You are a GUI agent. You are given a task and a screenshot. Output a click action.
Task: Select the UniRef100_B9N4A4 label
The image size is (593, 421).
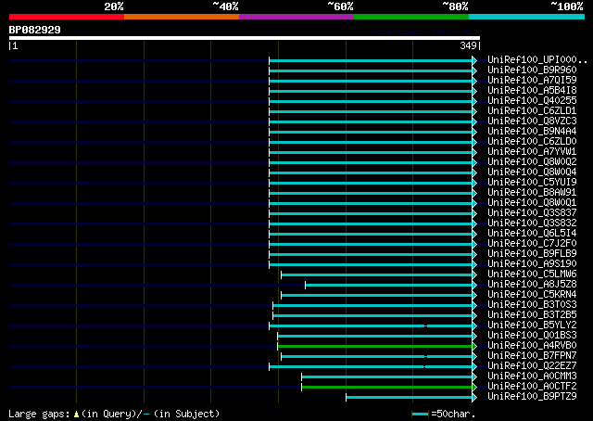[532, 132]
